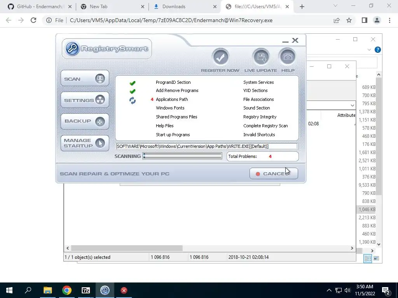This screenshot has width=398, height=298.
Task: Select the Sound Section entry
Action: tap(257, 108)
